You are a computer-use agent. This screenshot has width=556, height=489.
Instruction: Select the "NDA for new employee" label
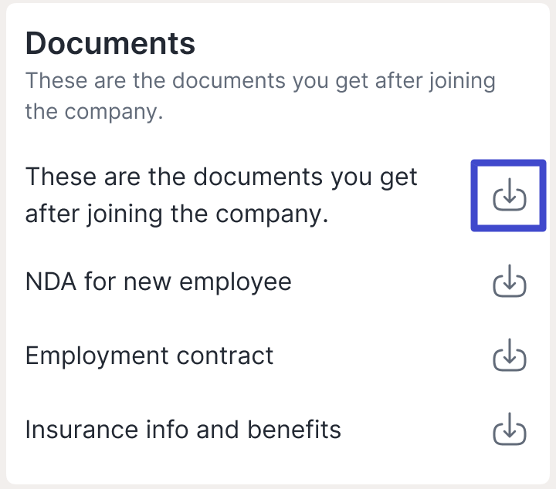pyautogui.click(x=158, y=282)
